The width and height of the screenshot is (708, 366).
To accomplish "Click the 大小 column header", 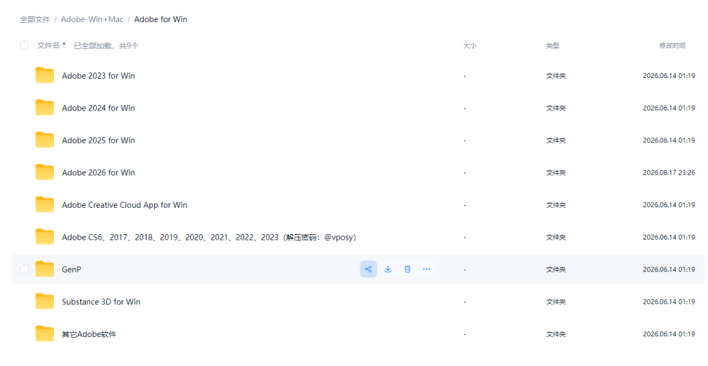I will pyautogui.click(x=469, y=46).
